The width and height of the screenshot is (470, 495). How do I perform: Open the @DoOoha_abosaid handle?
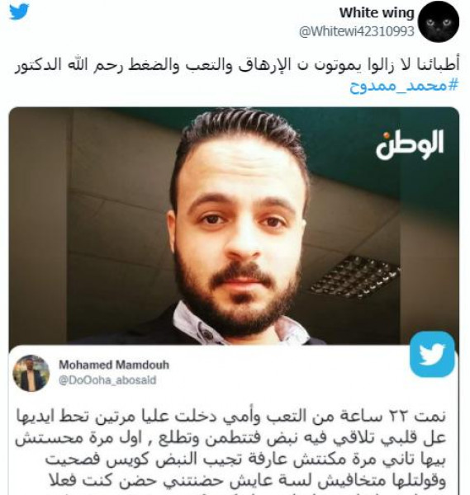[x=107, y=380]
